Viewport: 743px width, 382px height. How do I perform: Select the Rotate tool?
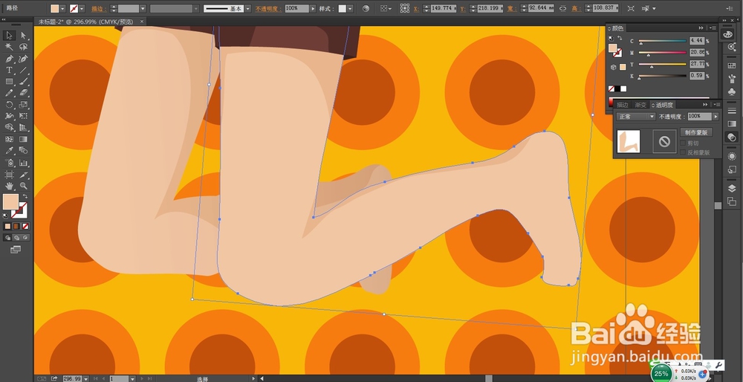pyautogui.click(x=9, y=105)
